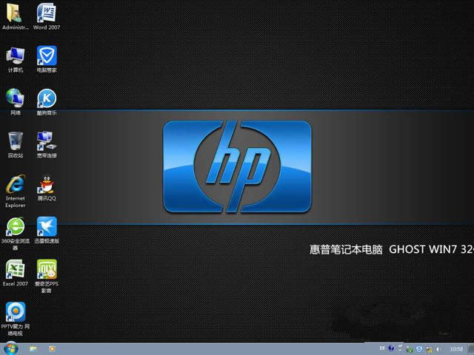Open the Administrator folder icon
Image resolution: width=474 pixels, height=355 pixels.
16,13
